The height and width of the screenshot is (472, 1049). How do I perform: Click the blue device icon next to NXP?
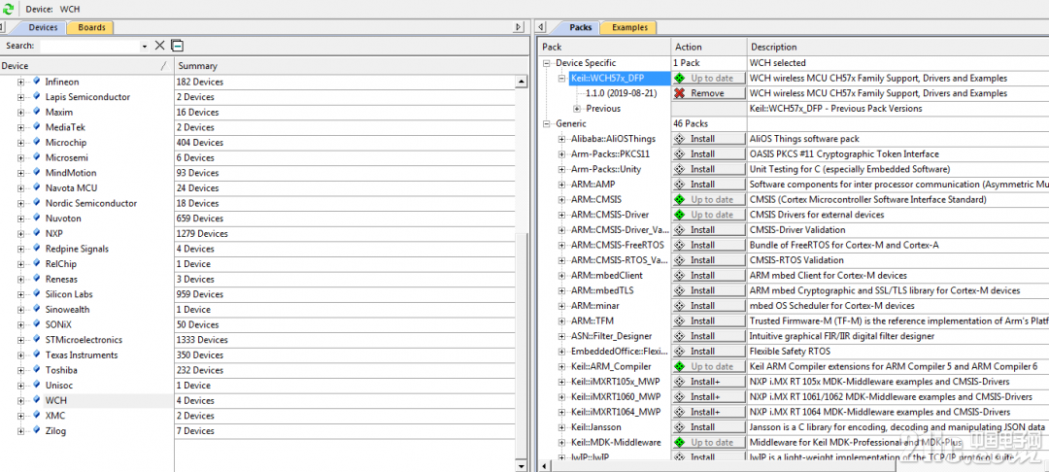(x=36, y=233)
